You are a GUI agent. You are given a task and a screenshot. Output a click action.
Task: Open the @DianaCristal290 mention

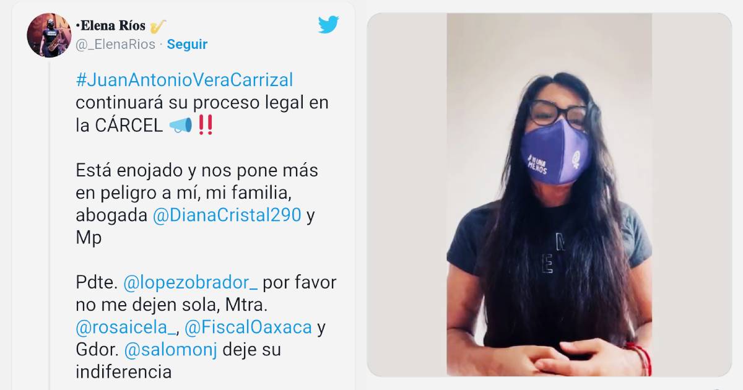227,215
